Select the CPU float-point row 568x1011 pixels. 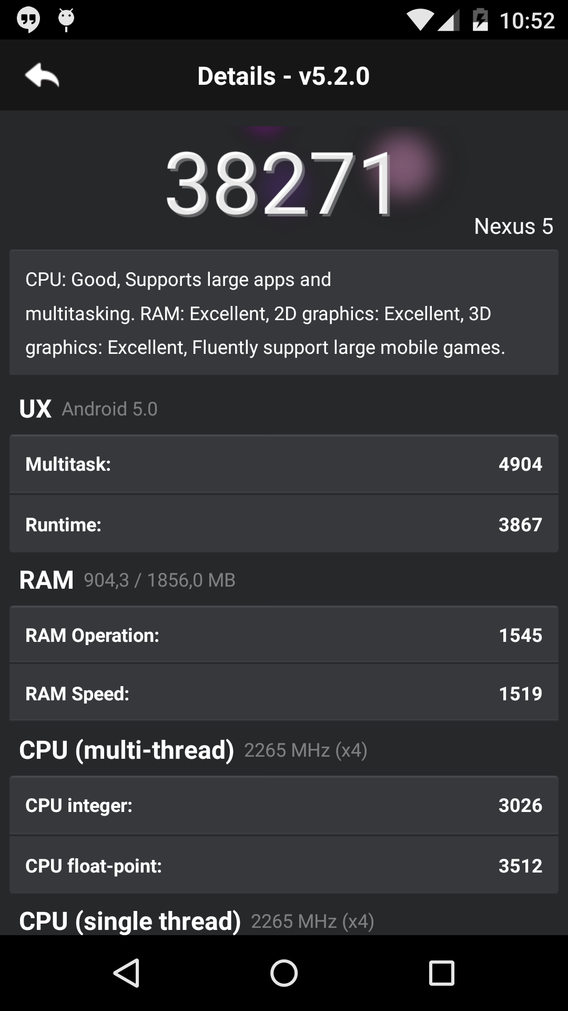coord(284,865)
